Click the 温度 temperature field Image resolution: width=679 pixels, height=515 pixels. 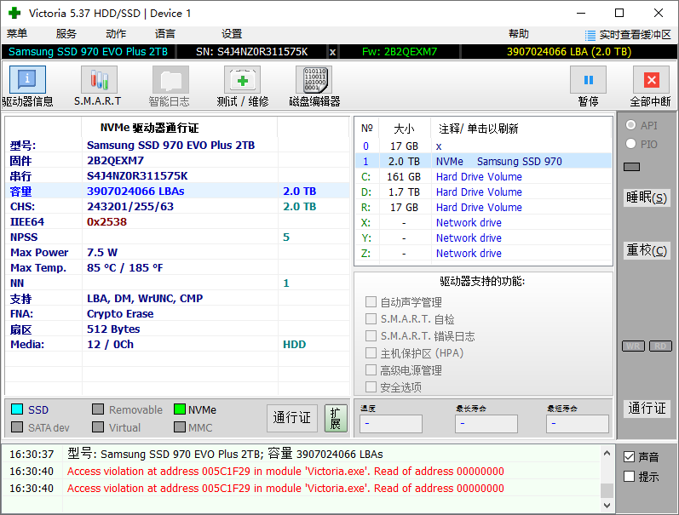390,424
